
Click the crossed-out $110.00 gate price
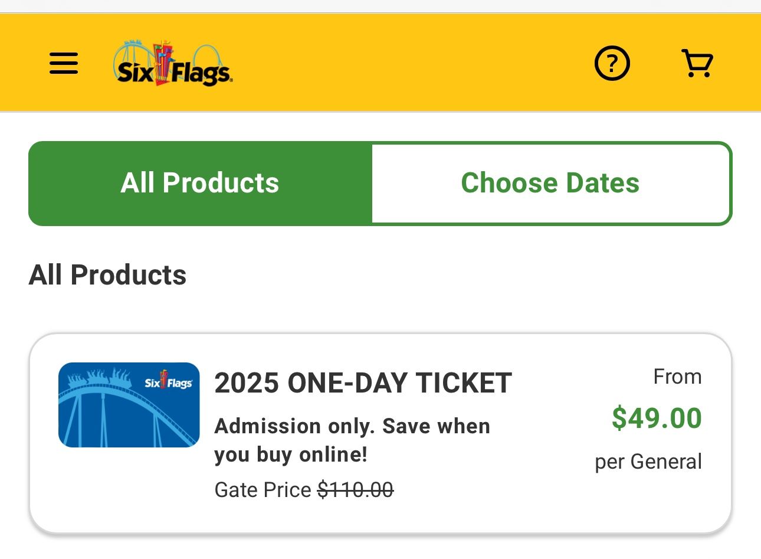(x=355, y=490)
